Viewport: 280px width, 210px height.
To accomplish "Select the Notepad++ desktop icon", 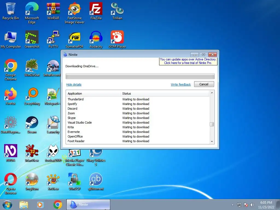I will pos(52,97).
